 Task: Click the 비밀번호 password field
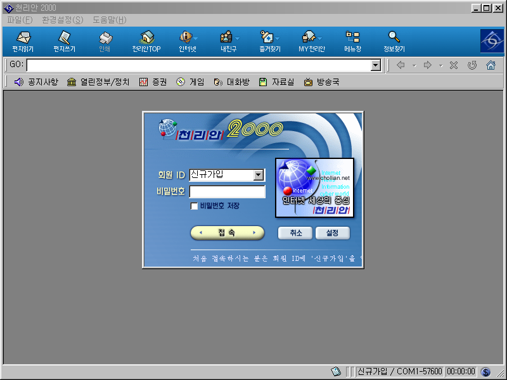(x=227, y=192)
